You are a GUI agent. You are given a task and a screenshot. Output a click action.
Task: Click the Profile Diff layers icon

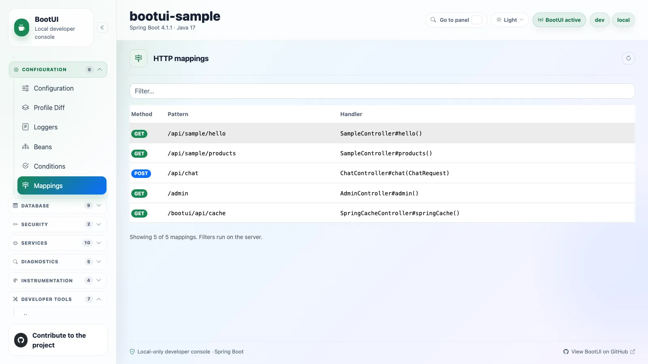[x=26, y=108]
